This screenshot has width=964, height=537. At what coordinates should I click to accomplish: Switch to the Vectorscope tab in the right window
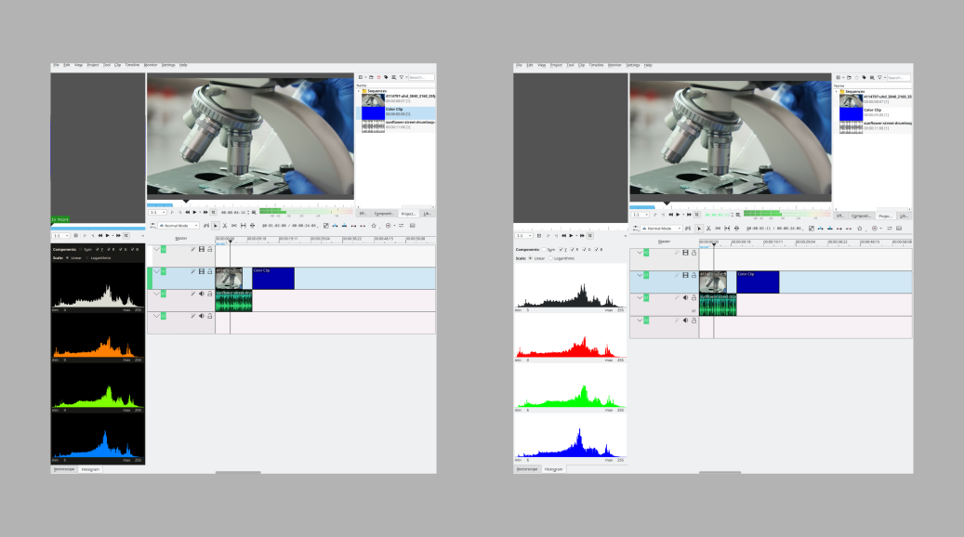click(x=527, y=469)
